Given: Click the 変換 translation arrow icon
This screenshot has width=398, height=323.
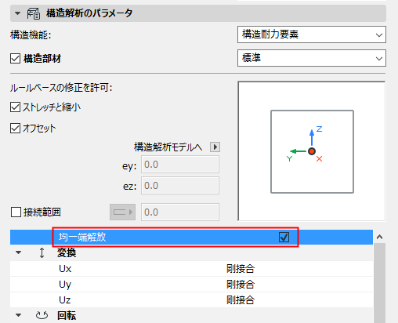Looking at the screenshot, I should click(x=42, y=252).
